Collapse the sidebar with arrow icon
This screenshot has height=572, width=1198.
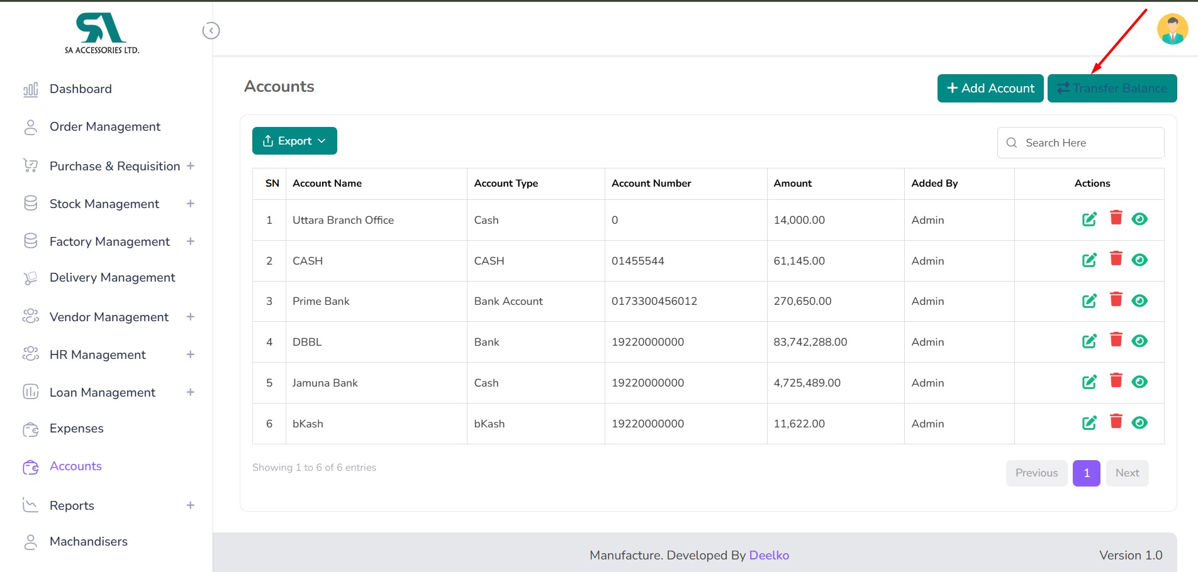point(211,31)
